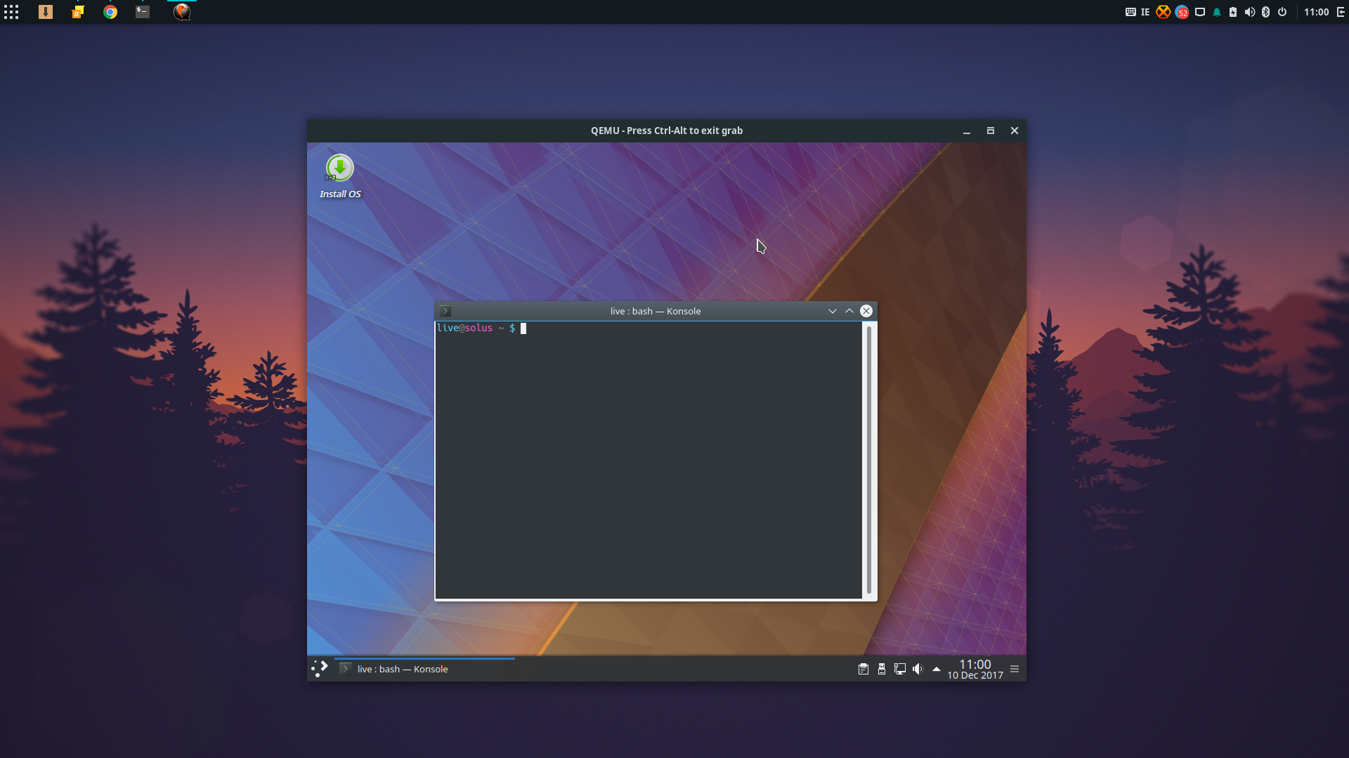
Task: Close the QEMU window
Action: [x=1015, y=131]
